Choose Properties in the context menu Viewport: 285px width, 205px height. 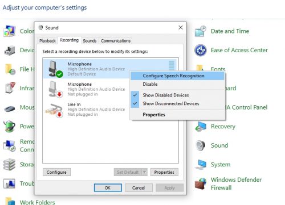pos(177,115)
